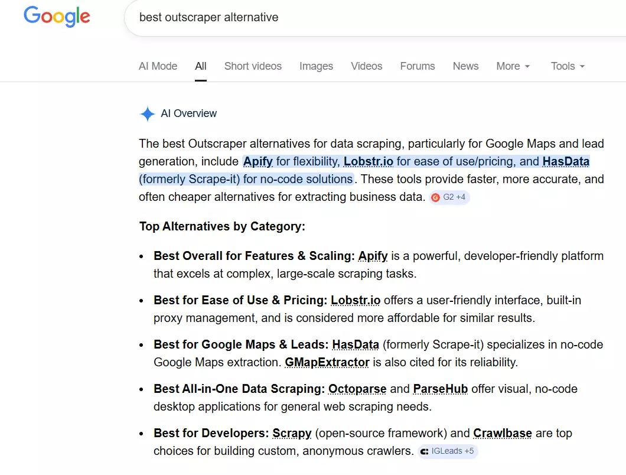The image size is (626, 475).
Task: Click the Google logo
Action: coord(57,17)
